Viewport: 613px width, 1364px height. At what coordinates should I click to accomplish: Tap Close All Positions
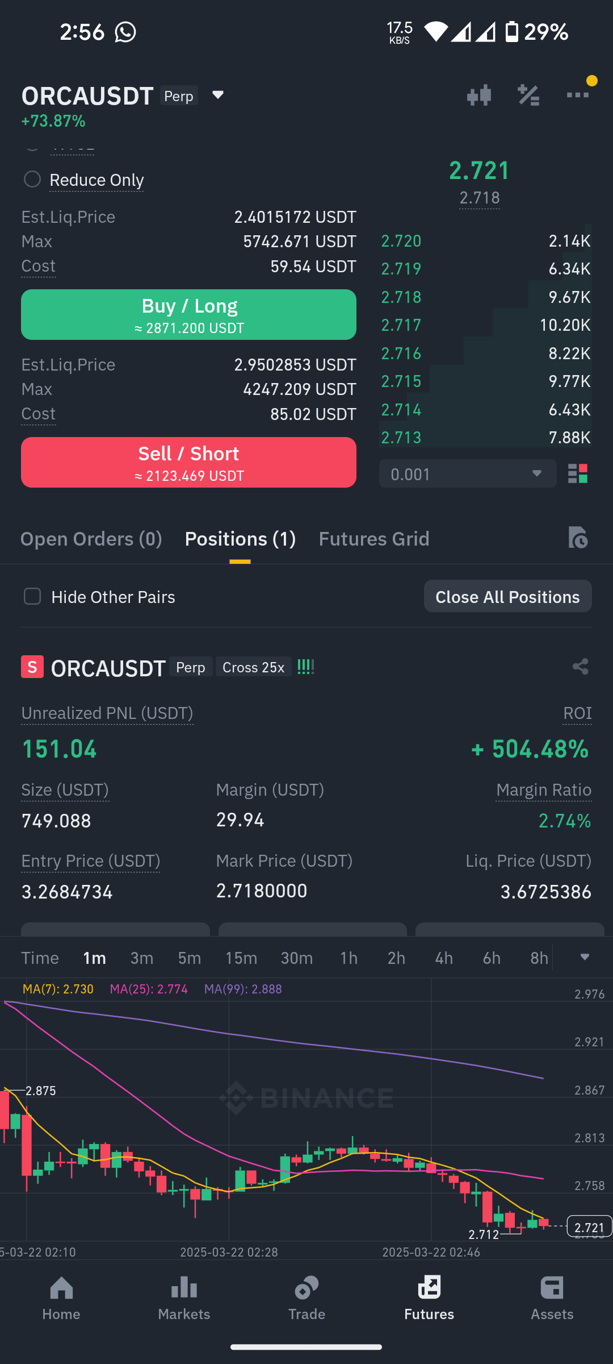pyautogui.click(x=507, y=596)
